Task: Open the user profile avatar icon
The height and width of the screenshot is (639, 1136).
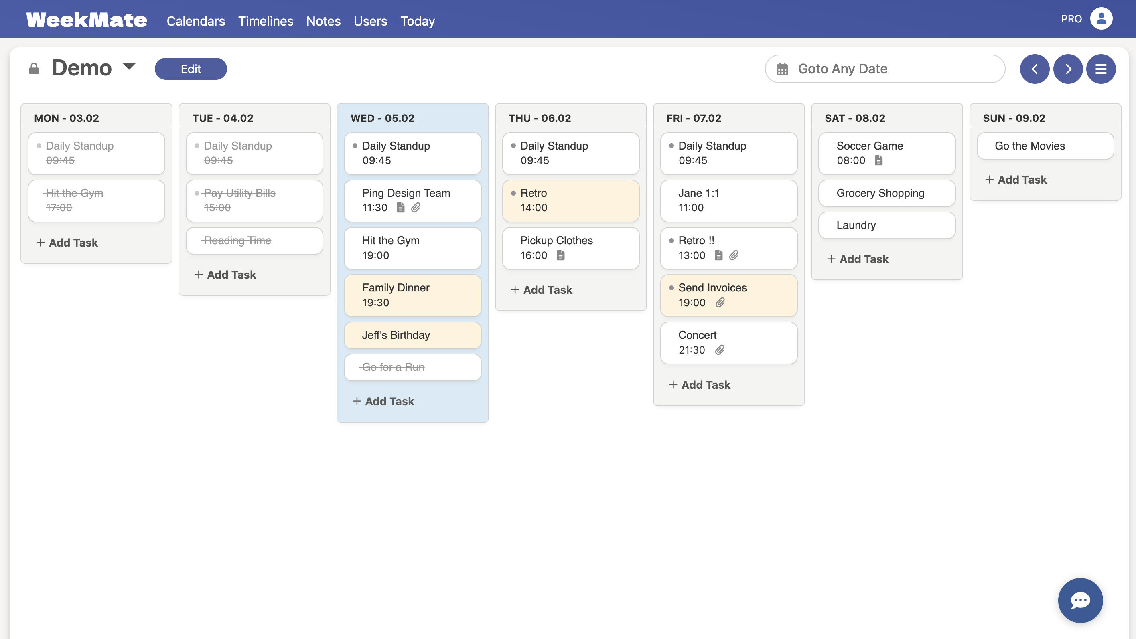Action: point(1101,19)
